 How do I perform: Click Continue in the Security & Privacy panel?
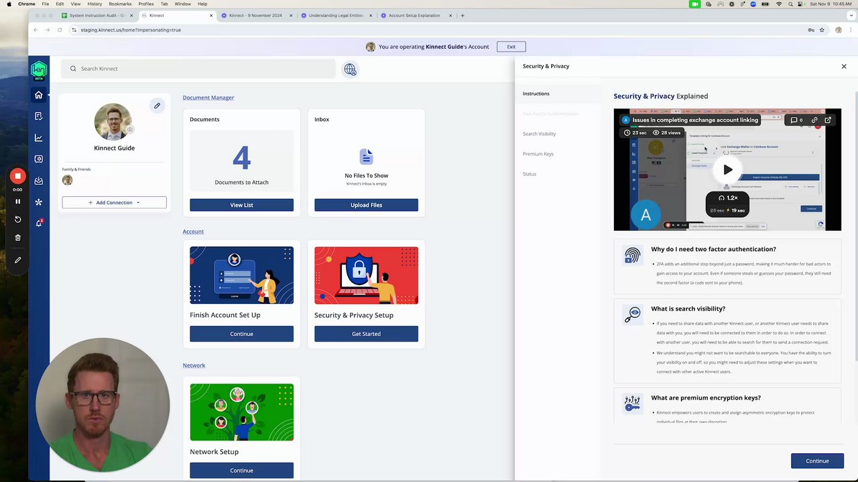(x=817, y=461)
